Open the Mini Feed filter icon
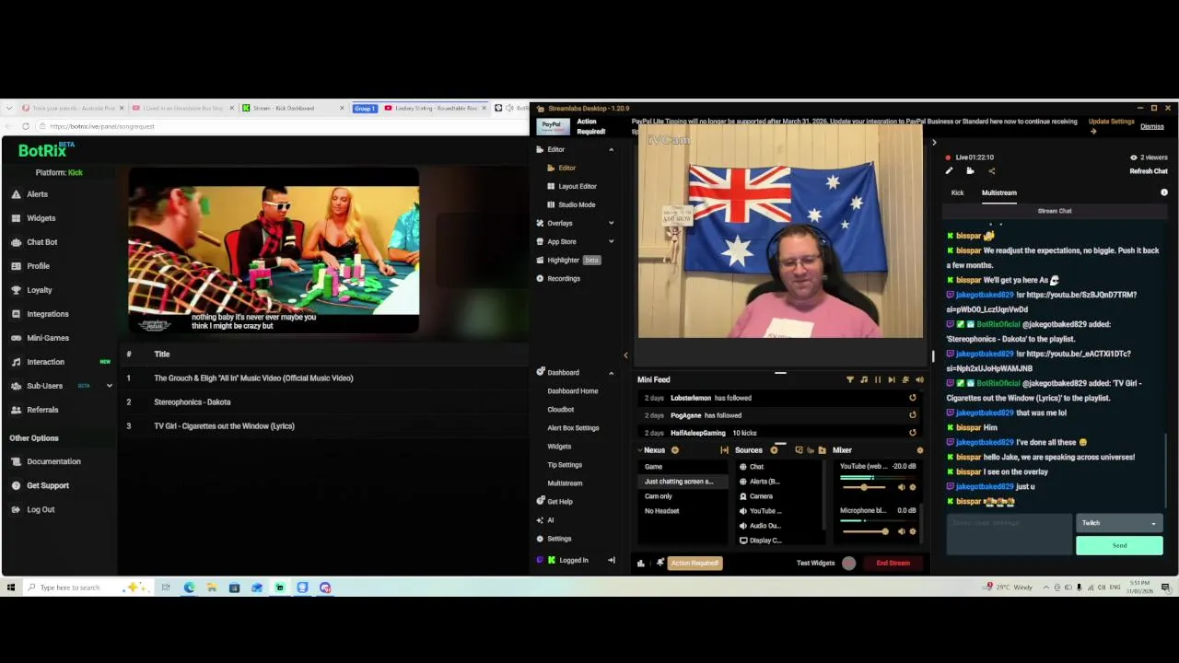Screen dimensions: 1179x663 tap(850, 379)
